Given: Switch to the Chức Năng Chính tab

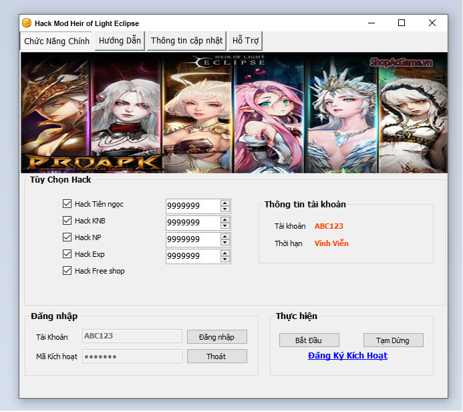Looking at the screenshot, I should click(x=56, y=41).
